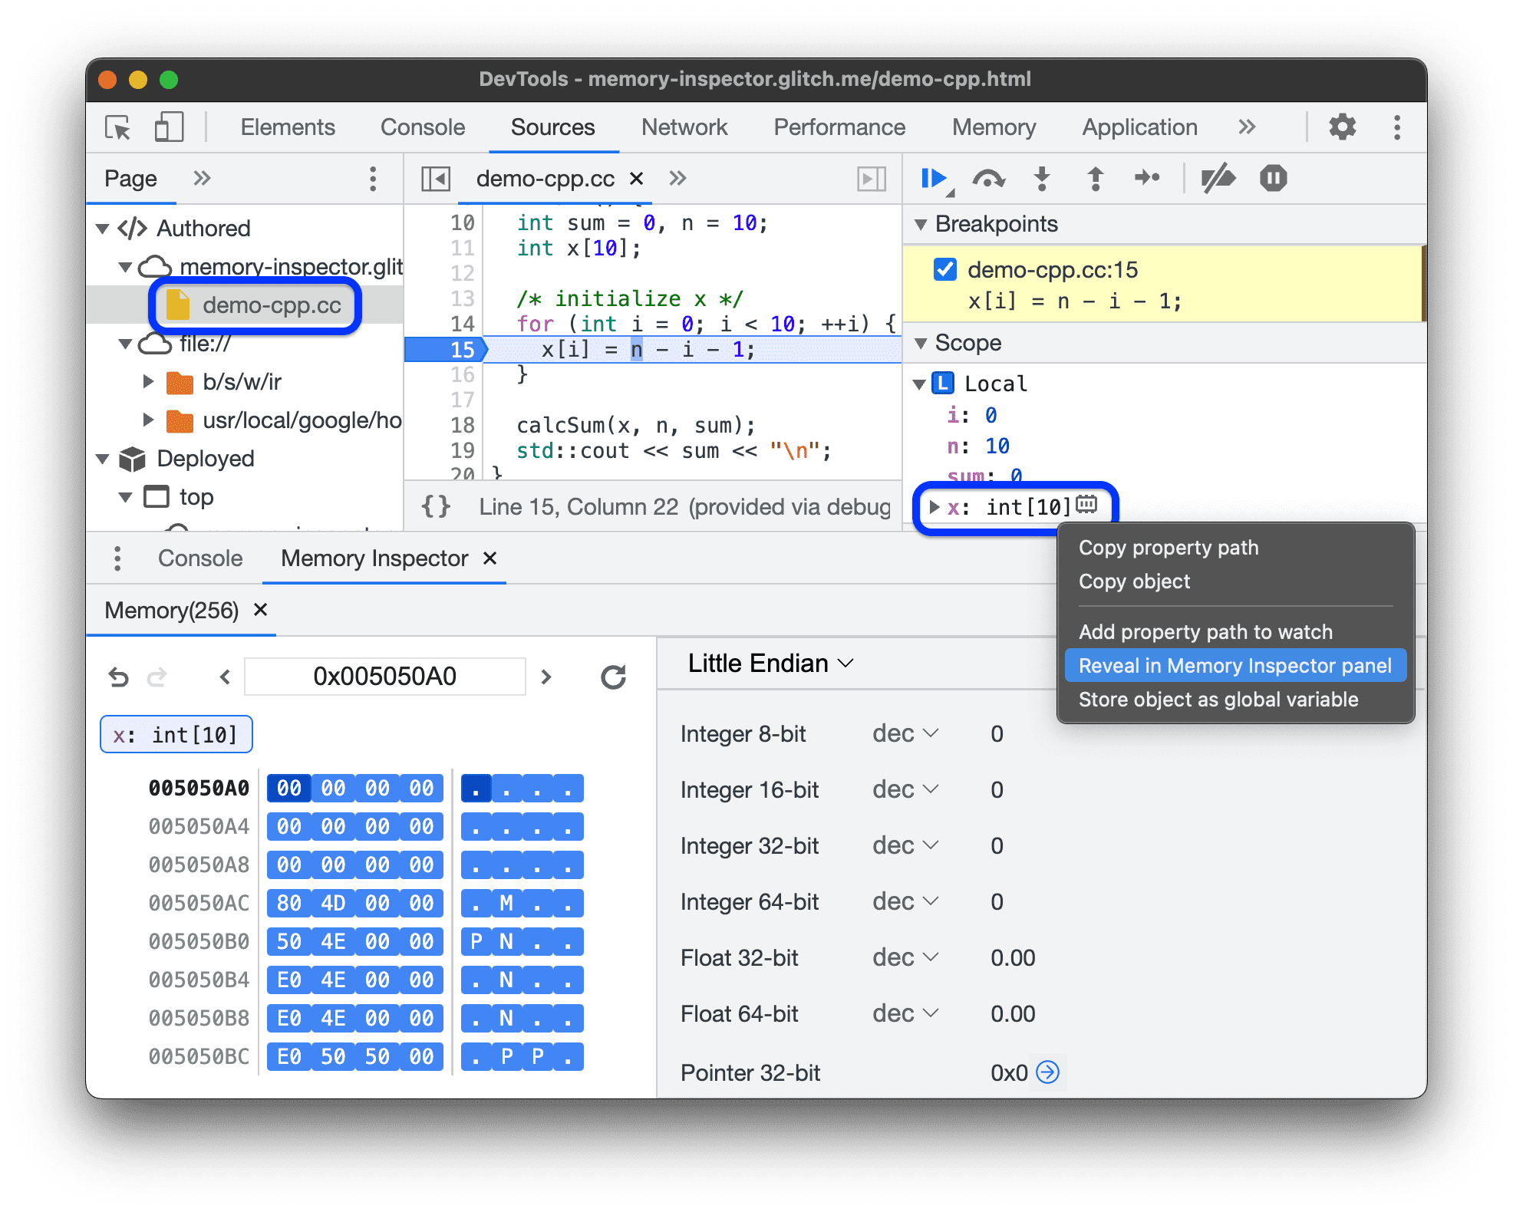Click the step over next function call icon
This screenshot has height=1212, width=1513.
coord(991,184)
